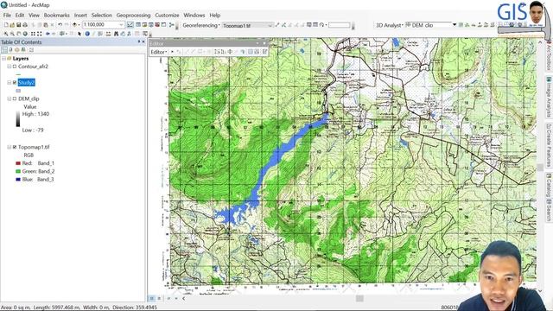Open the Editor toolbar icon beside scale box
This screenshot has width=553, height=311.
click(130, 25)
